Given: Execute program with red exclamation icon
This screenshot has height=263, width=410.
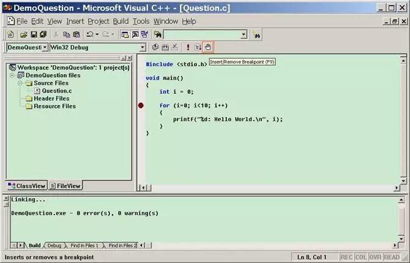Looking at the screenshot, I should pos(188,47).
